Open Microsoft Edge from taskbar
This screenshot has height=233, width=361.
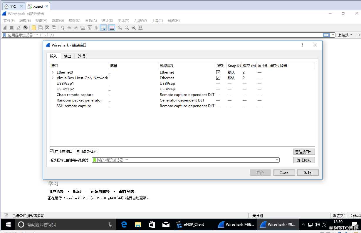[124, 224]
